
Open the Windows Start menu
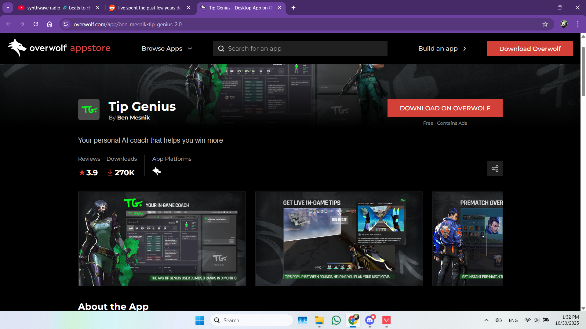coord(200,320)
